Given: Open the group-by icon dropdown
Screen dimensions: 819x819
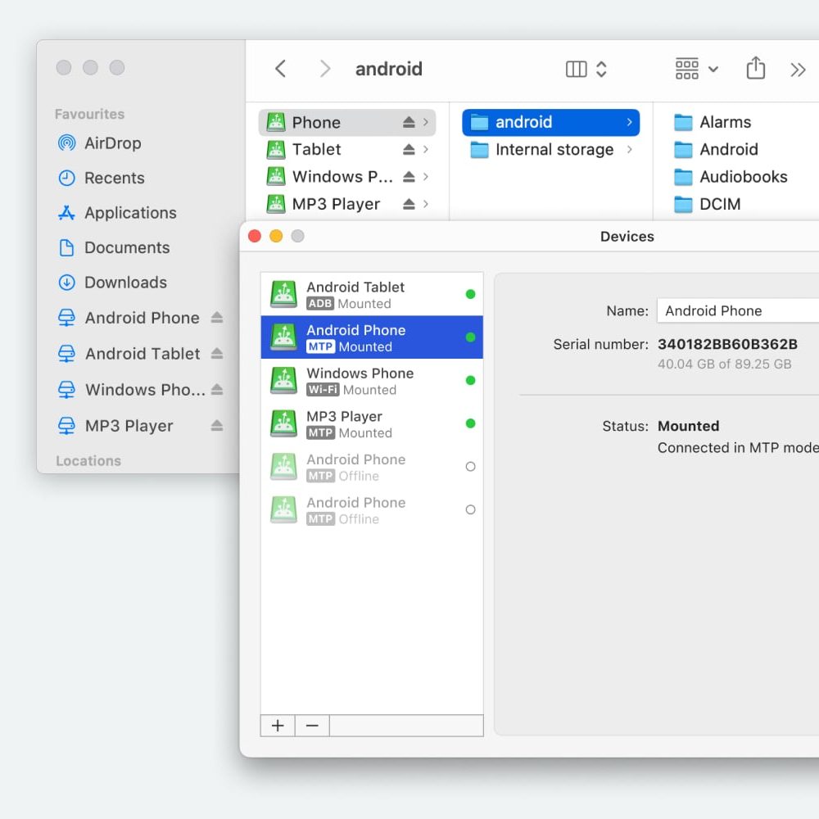Looking at the screenshot, I should pyautogui.click(x=696, y=69).
